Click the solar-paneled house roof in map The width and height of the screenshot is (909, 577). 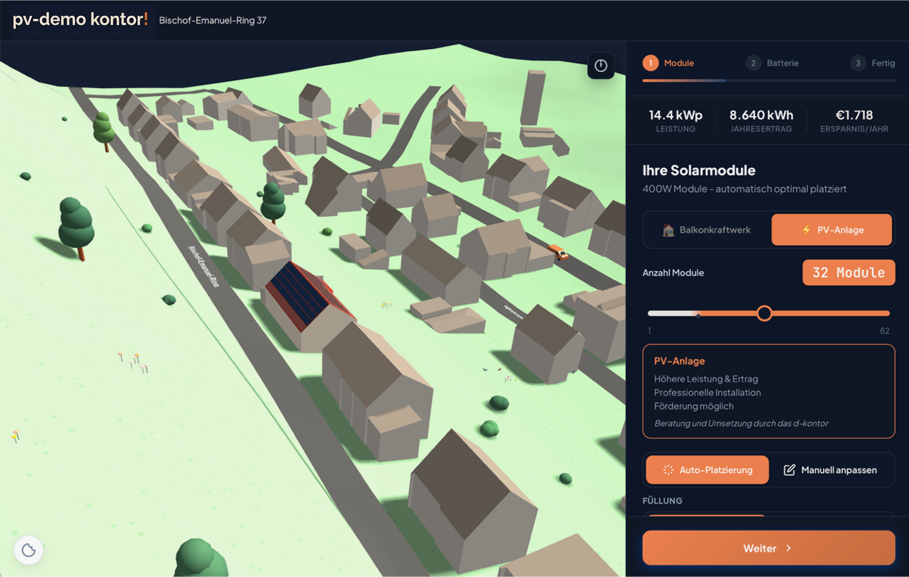click(x=302, y=296)
